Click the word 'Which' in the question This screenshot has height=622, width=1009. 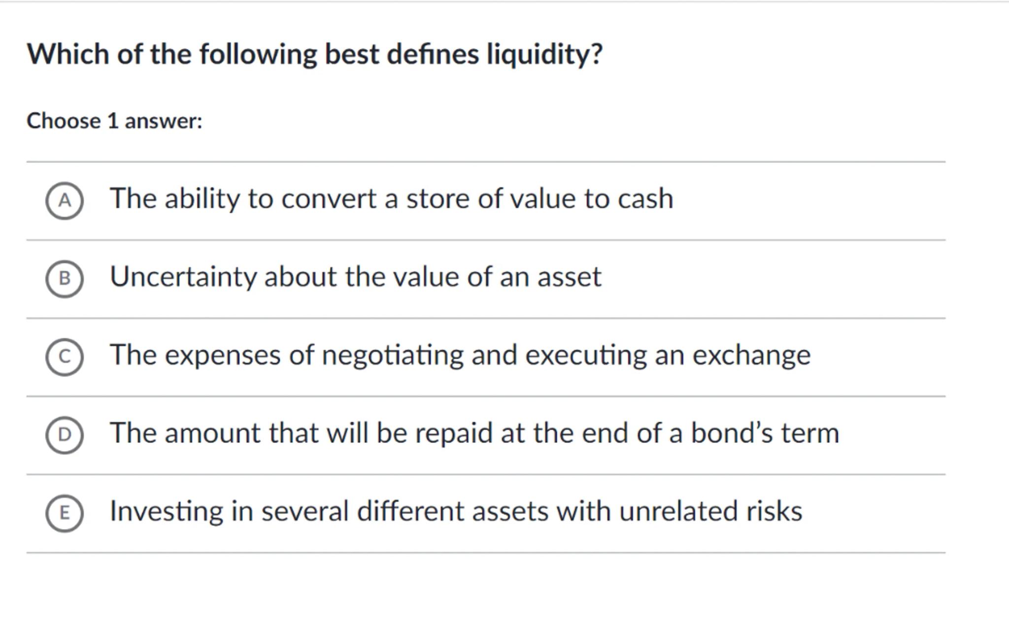(68, 54)
